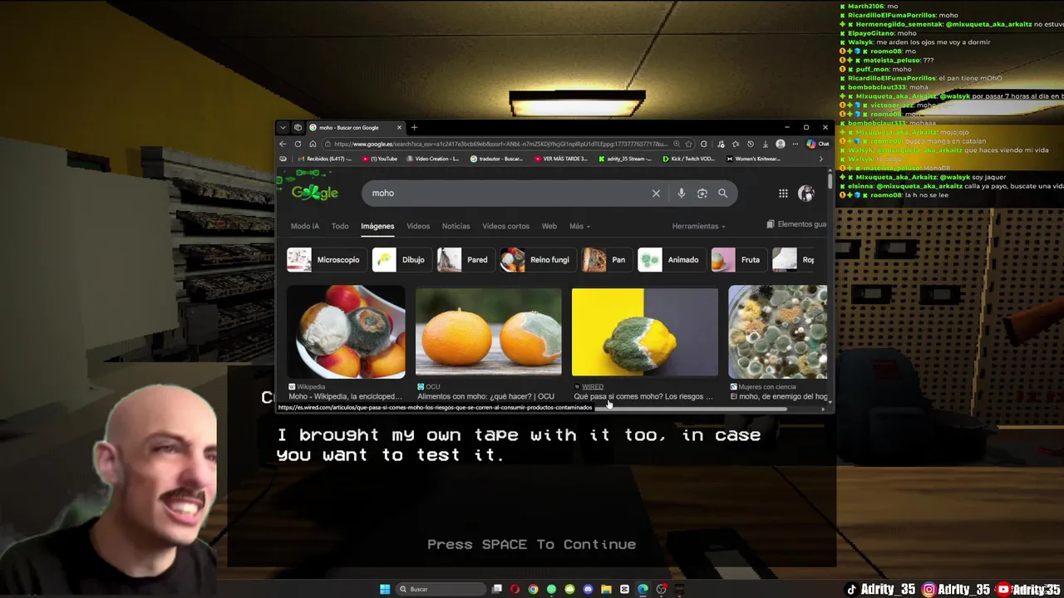Viewport: 1064px width, 598px height.
Task: Switch to the 'Vídeos cortos' tab
Action: pyautogui.click(x=505, y=226)
